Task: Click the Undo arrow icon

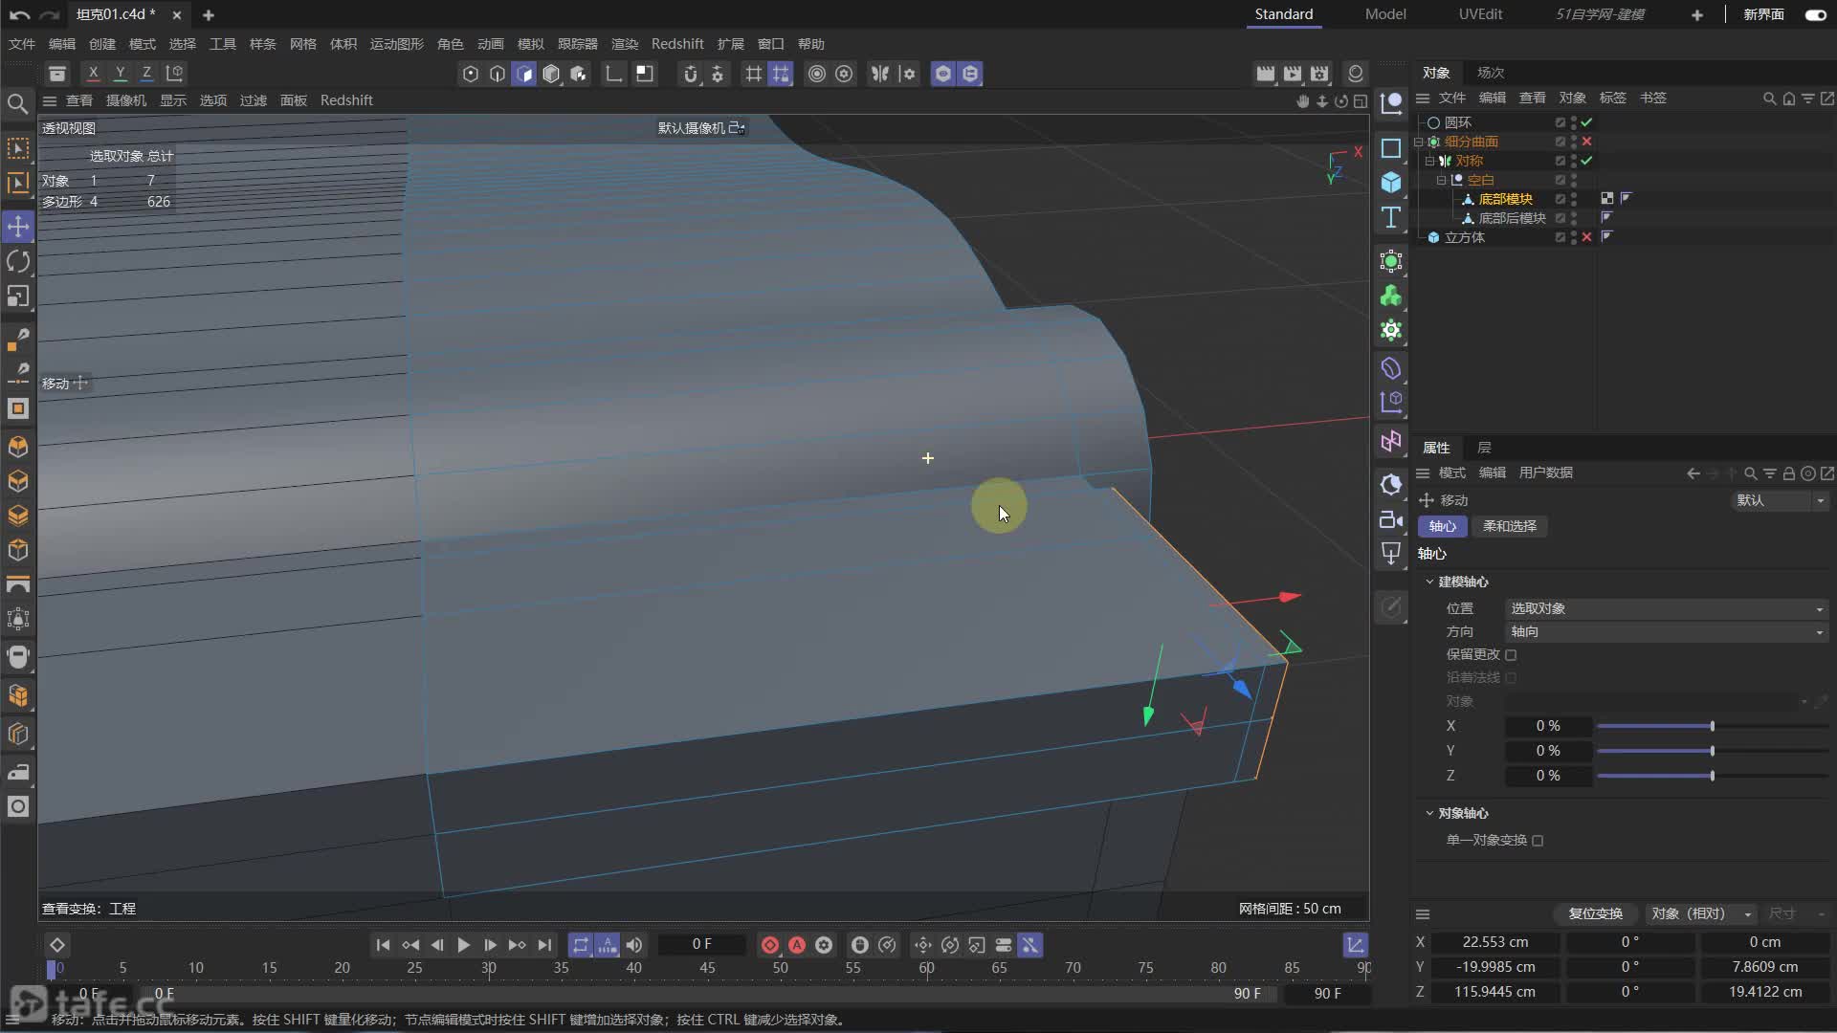Action: [x=19, y=14]
